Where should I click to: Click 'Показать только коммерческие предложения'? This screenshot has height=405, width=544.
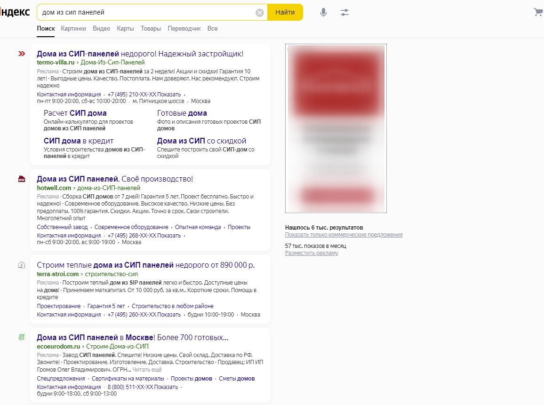[344, 235]
